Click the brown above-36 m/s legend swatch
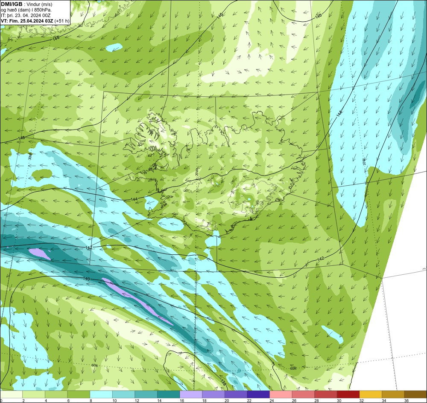 coord(415,394)
